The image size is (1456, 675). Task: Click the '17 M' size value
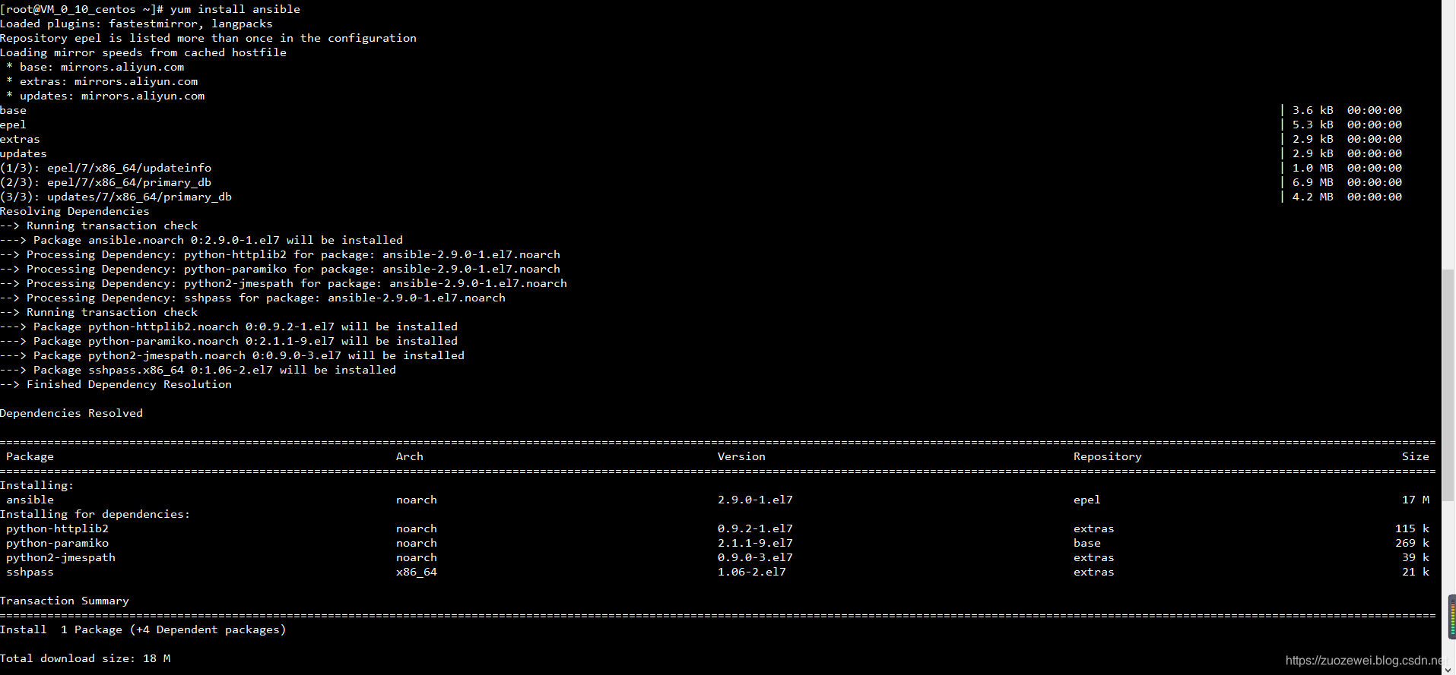1416,500
